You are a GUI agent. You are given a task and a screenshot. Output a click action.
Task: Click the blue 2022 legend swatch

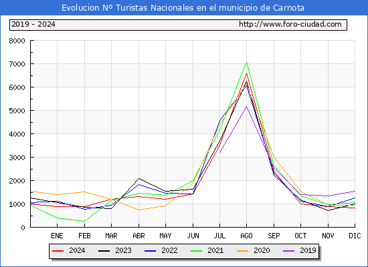[150, 251]
